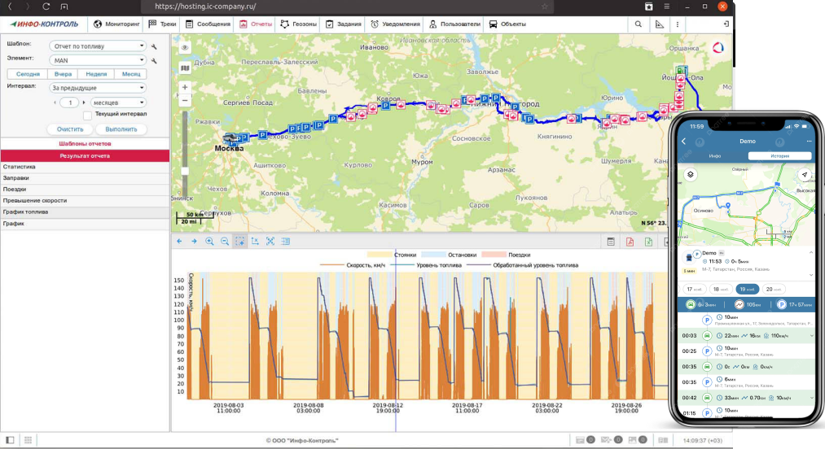
Task: Open the Шаблон dropdown (Отчет по топливу)
Action: click(x=98, y=46)
